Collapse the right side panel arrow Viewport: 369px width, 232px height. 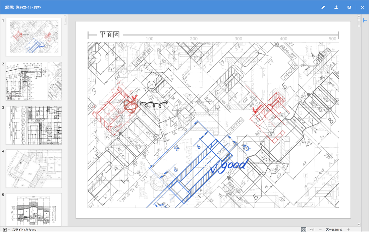[x=365, y=20]
